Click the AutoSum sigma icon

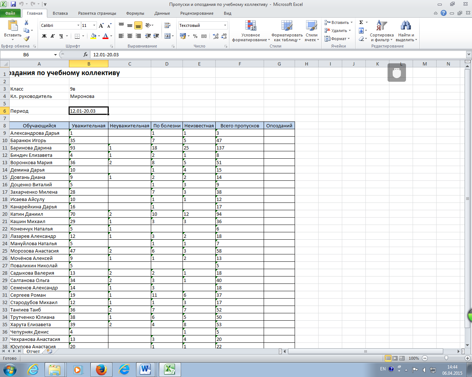(x=361, y=22)
